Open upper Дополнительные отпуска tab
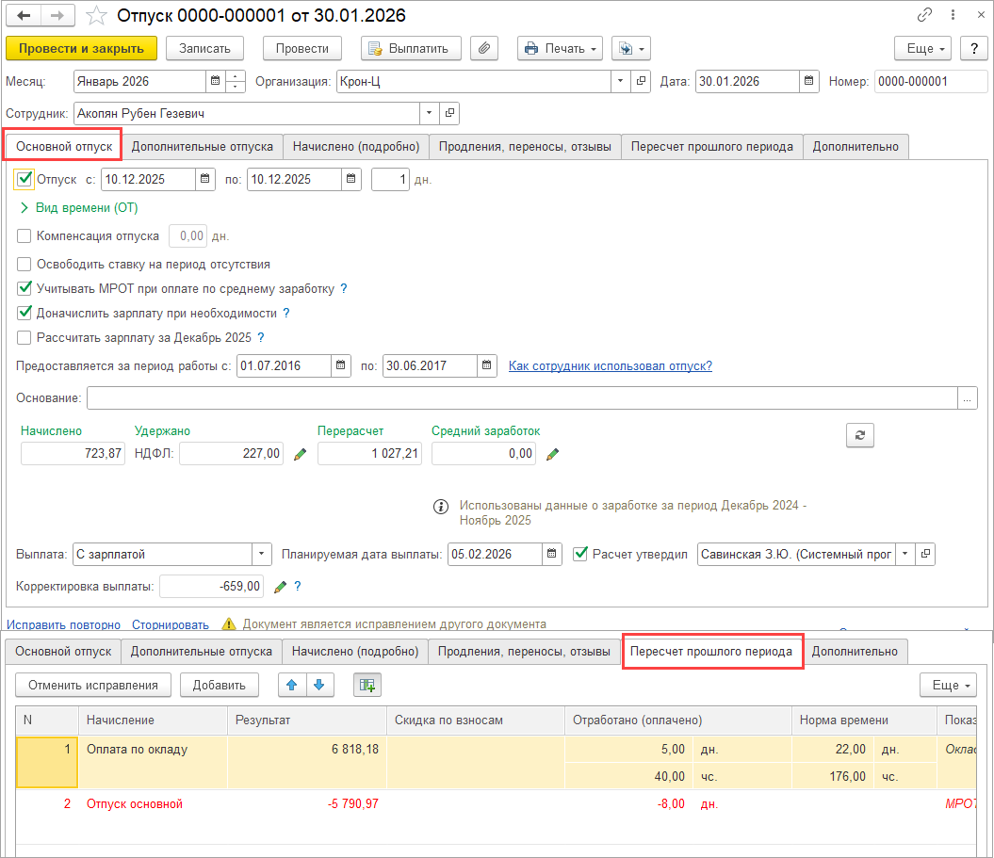994x858 pixels. pyautogui.click(x=203, y=146)
